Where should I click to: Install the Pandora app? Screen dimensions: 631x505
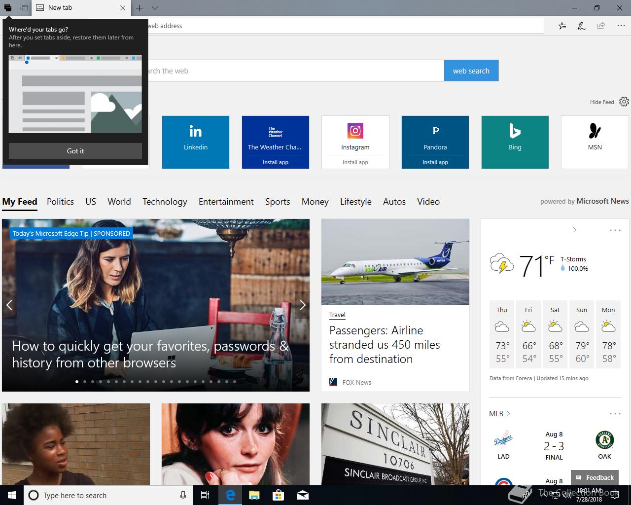click(x=435, y=162)
